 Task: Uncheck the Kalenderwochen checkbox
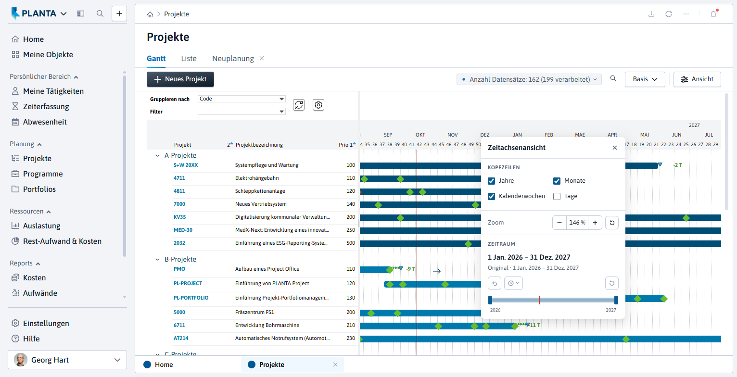(492, 196)
